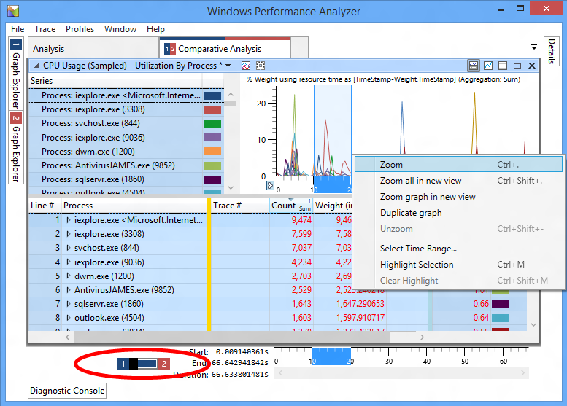The height and width of the screenshot is (406, 567).
Task: Open the File menu
Action: pyautogui.click(x=18, y=29)
